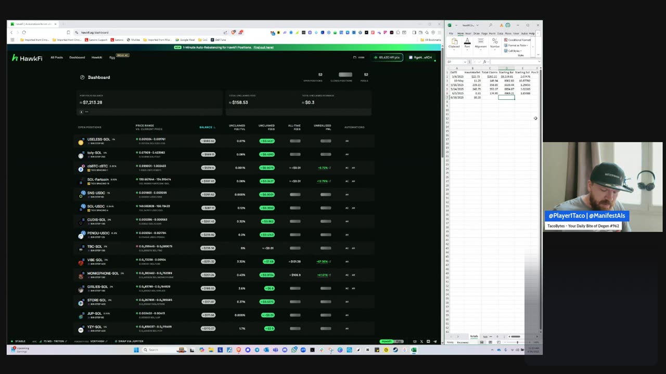Open the connected wallet button
The width and height of the screenshot is (666, 374).
point(421,57)
